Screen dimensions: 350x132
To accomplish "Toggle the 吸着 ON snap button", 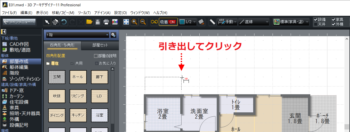I will point(168,22).
